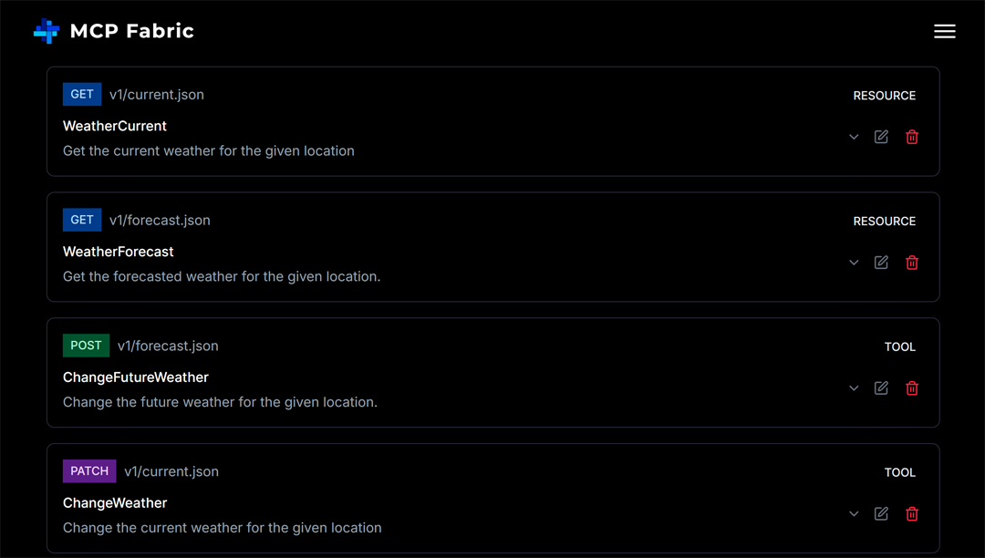Delete the ChangeFutureWeather tool

(912, 388)
